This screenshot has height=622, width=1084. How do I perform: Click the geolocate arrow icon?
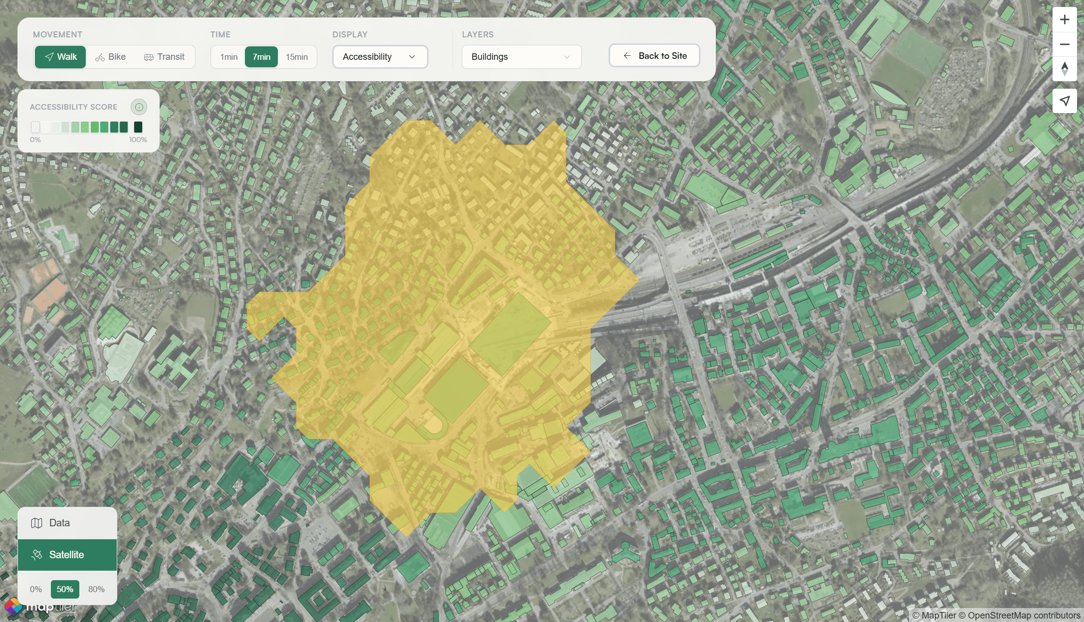[1065, 101]
